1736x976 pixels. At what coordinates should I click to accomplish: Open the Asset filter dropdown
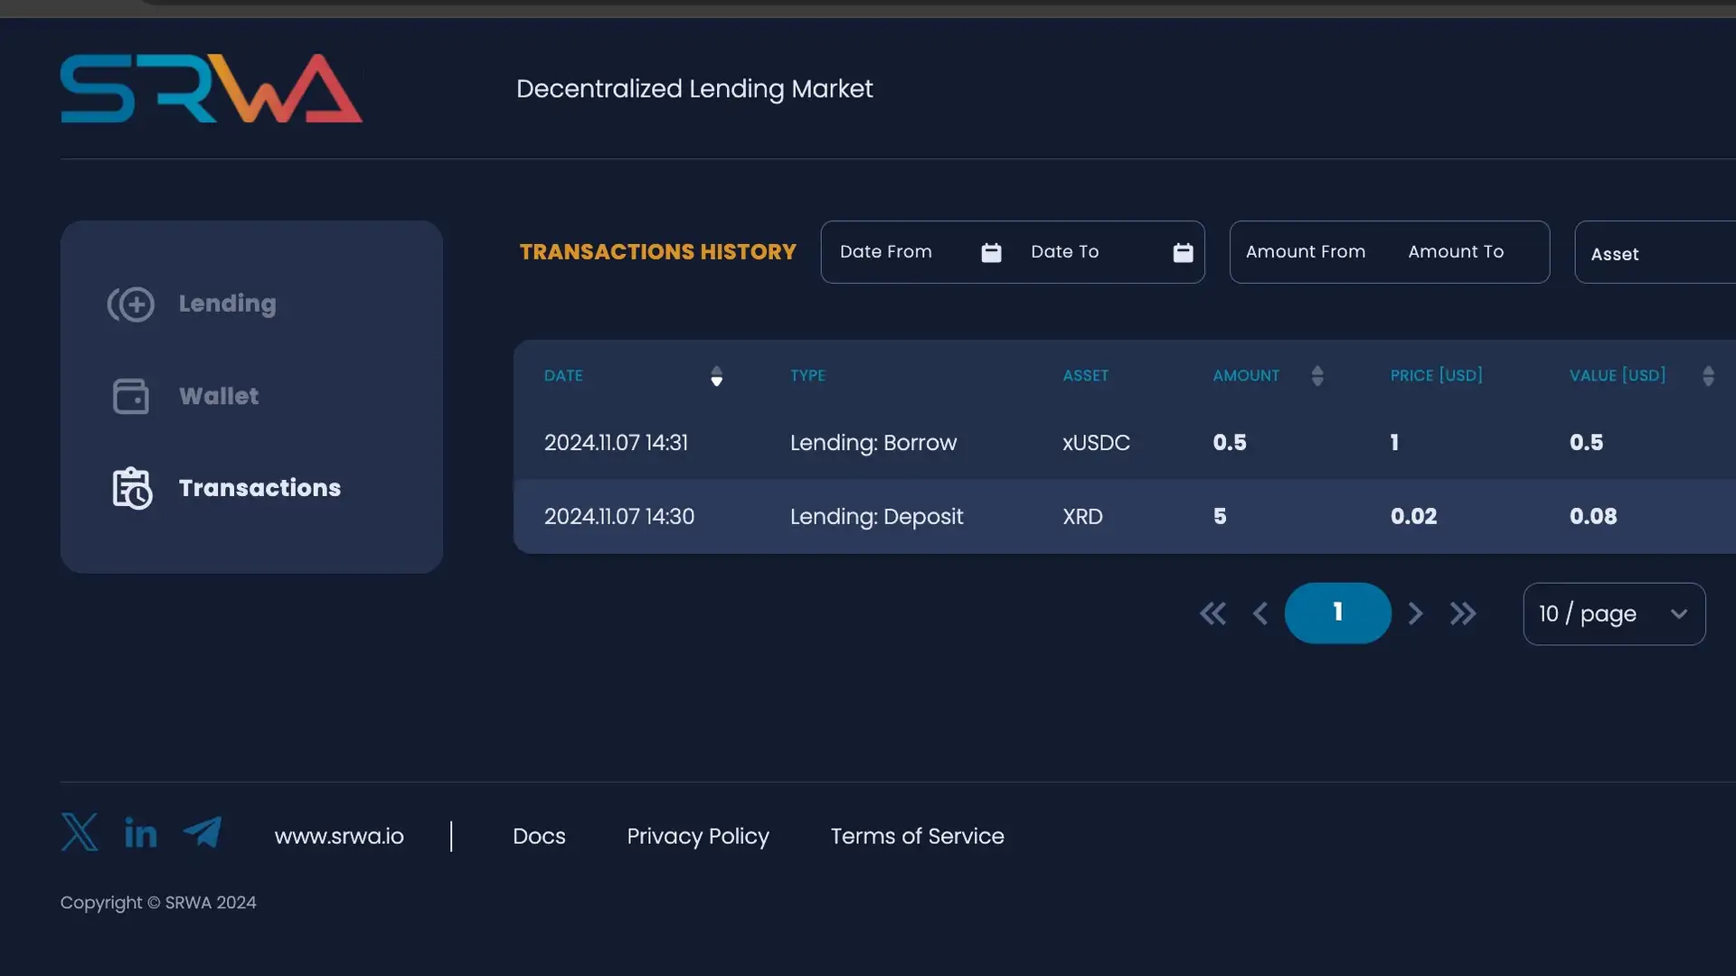[1655, 254]
